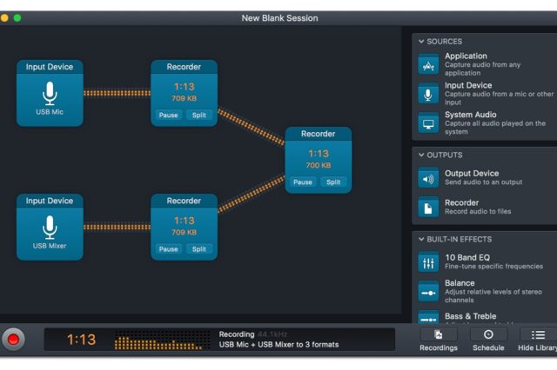Click the 'Recording' status label
This screenshot has height=370, width=557.
pyautogui.click(x=237, y=334)
